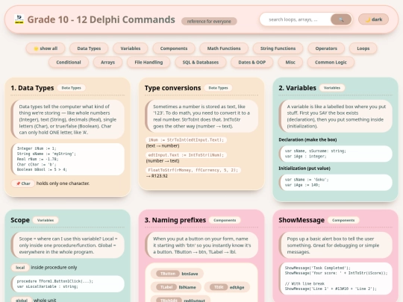Focus the search loops, arrays input field
The width and height of the screenshot is (403, 302).
296,19
